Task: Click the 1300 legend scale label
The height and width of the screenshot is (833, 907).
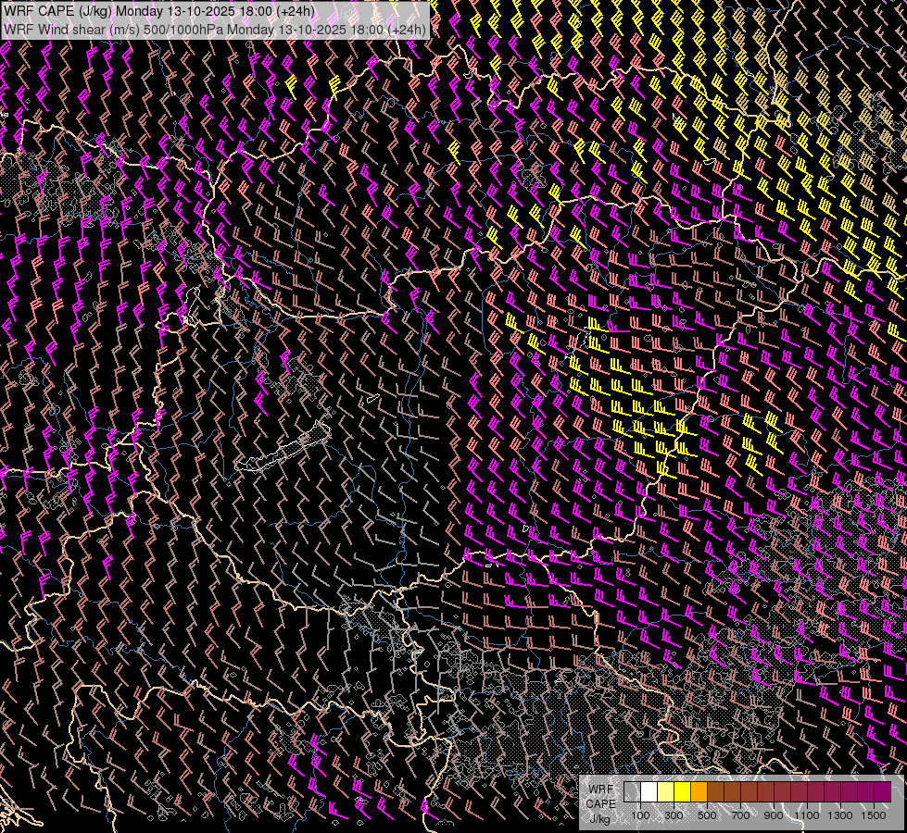Action: 840,815
